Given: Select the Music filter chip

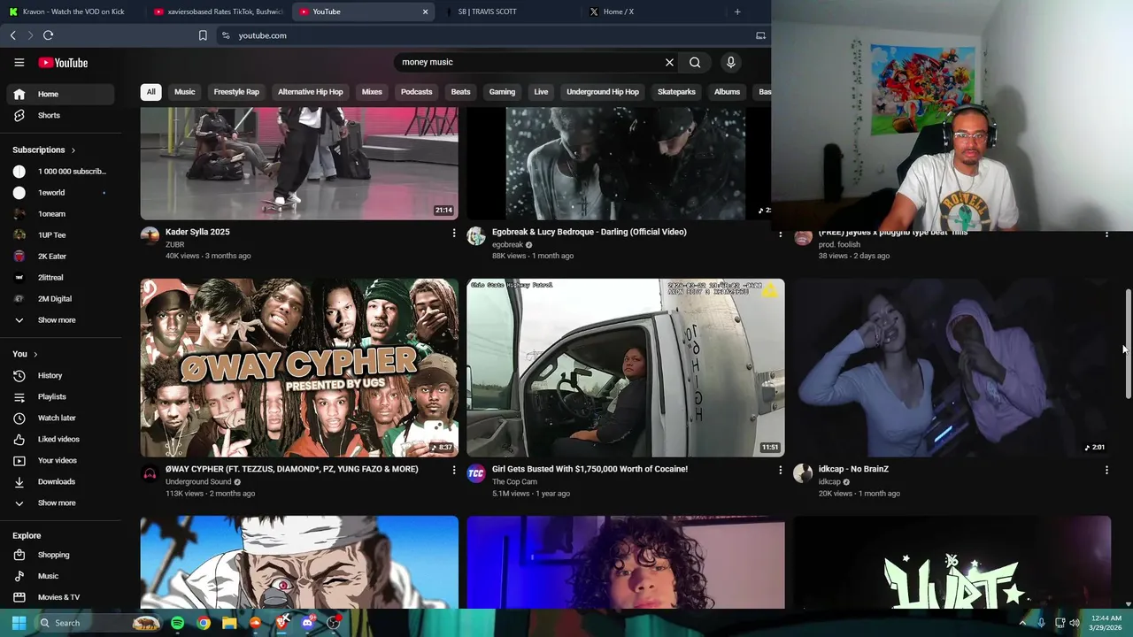Looking at the screenshot, I should click(185, 92).
